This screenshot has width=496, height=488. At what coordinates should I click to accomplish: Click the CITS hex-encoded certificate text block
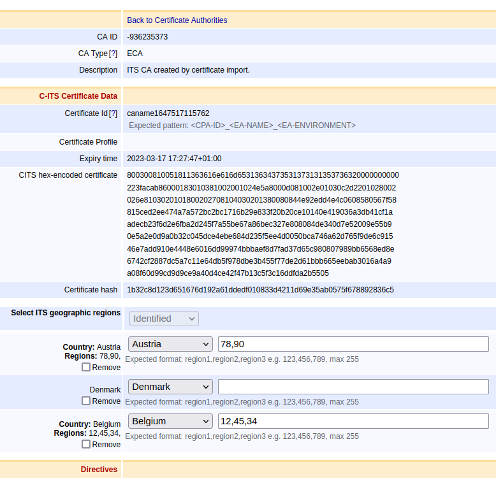point(261,224)
